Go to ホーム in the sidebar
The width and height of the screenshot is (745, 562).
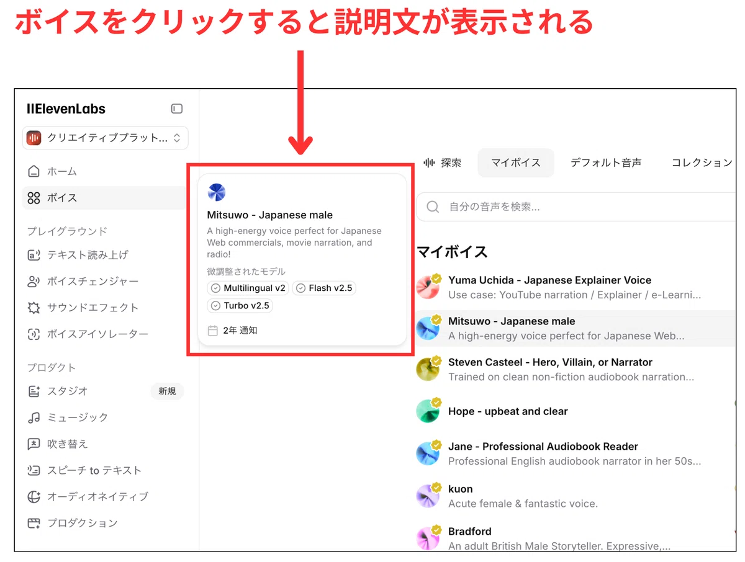point(105,171)
